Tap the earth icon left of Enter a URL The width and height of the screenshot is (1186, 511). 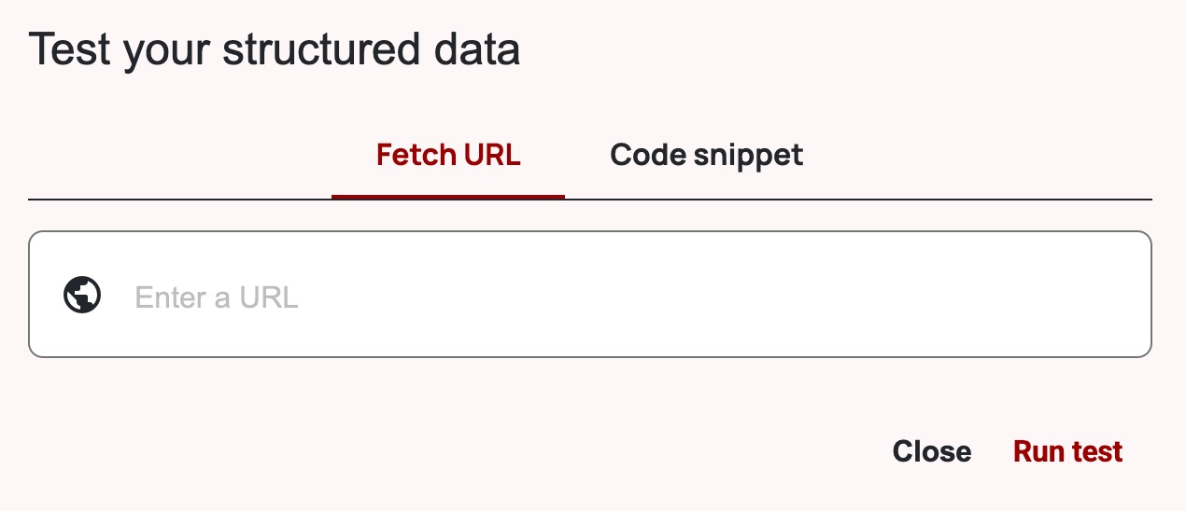tap(82, 295)
